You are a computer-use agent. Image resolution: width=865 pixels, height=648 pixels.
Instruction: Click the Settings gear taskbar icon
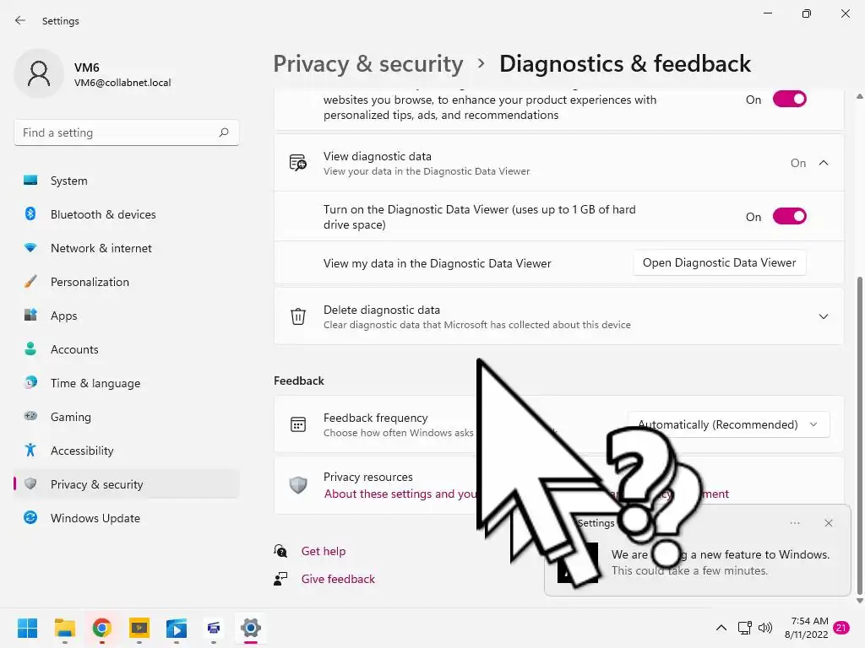click(250, 628)
